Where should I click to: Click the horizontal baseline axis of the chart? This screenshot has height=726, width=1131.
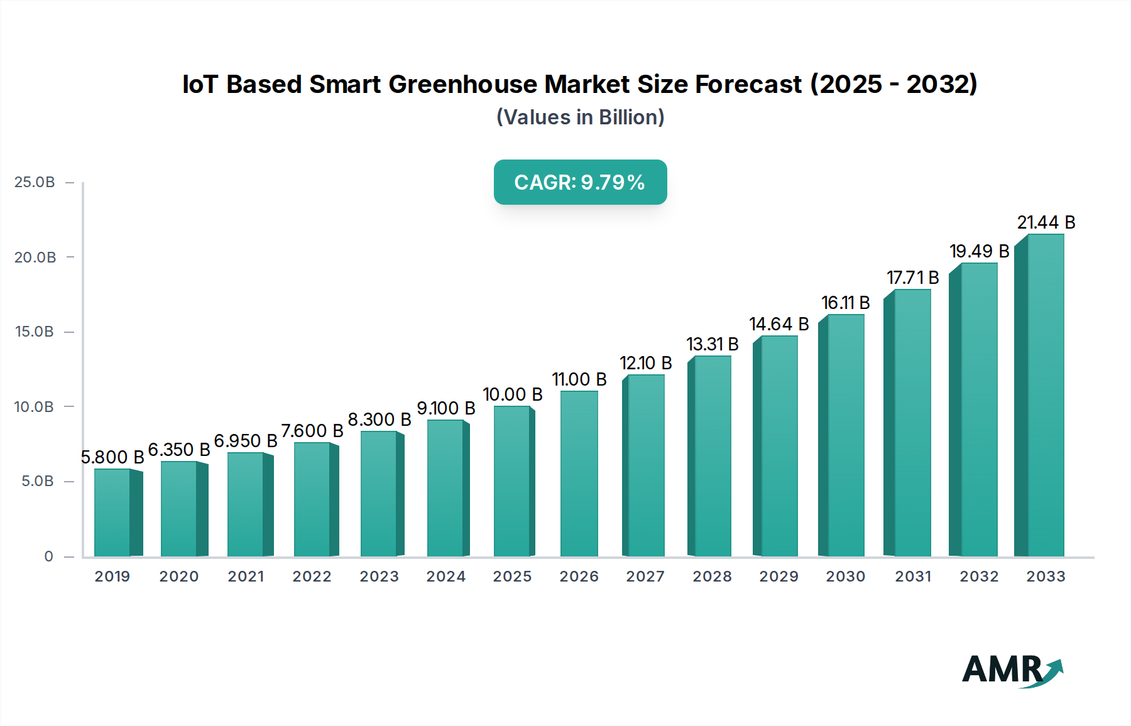tap(565, 556)
